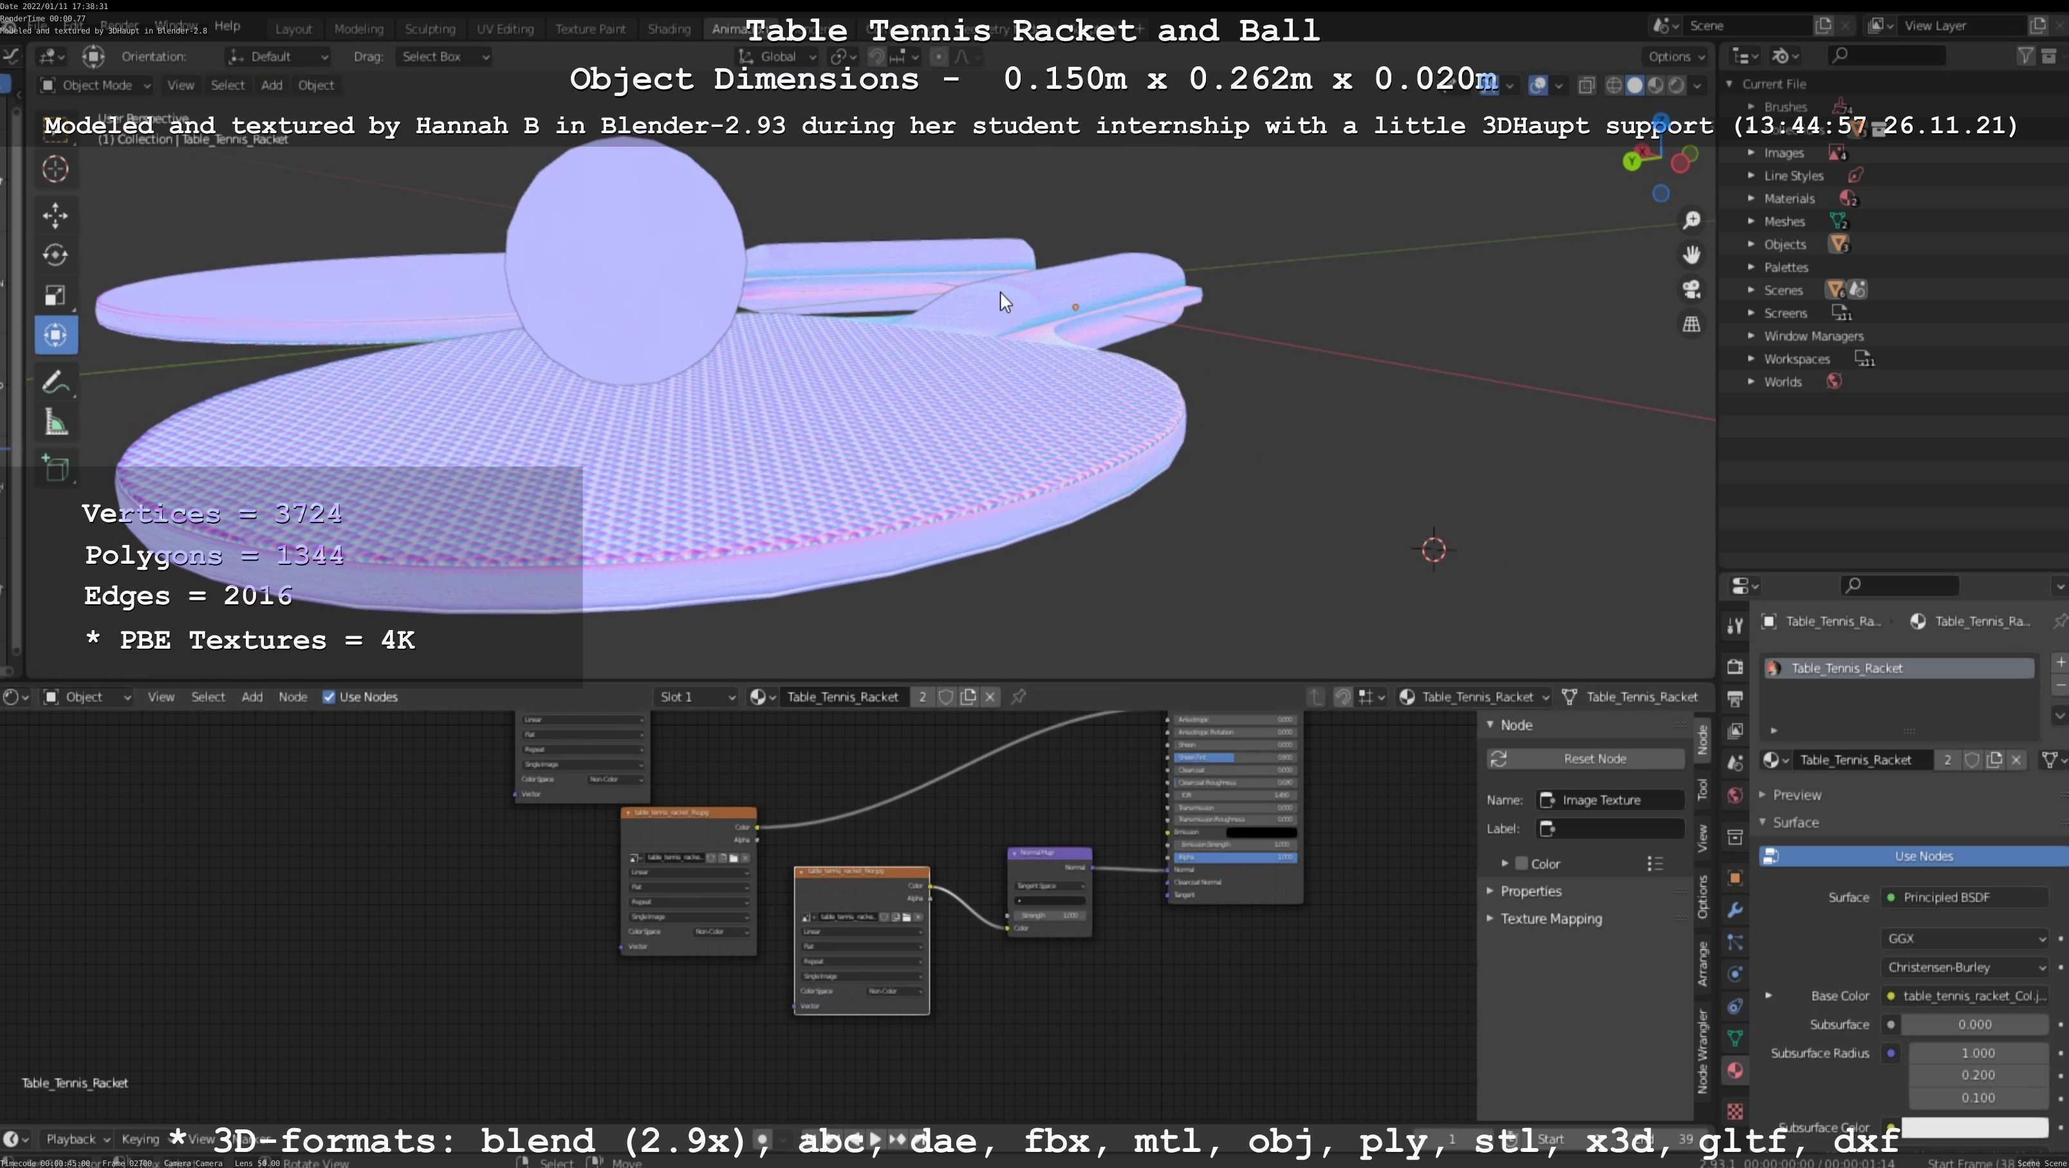Viewport: 2069px width, 1168px height.
Task: Switch to the UV Editing workspace tab
Action: click(x=505, y=29)
